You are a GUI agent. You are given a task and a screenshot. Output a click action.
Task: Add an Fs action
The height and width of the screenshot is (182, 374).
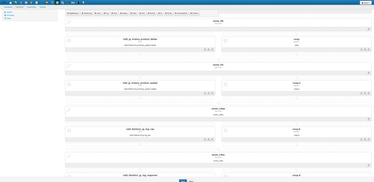point(160,13)
